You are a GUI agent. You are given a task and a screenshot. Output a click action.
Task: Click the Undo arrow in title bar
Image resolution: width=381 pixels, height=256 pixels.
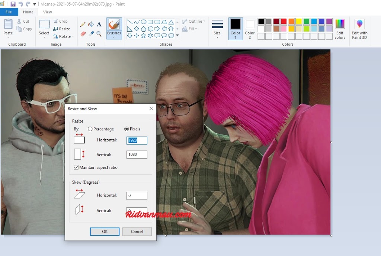(x=21, y=4)
